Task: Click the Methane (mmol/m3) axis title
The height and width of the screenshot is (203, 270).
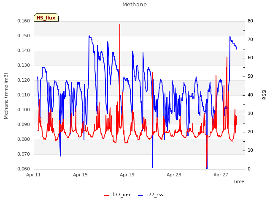Action: click(x=6, y=96)
